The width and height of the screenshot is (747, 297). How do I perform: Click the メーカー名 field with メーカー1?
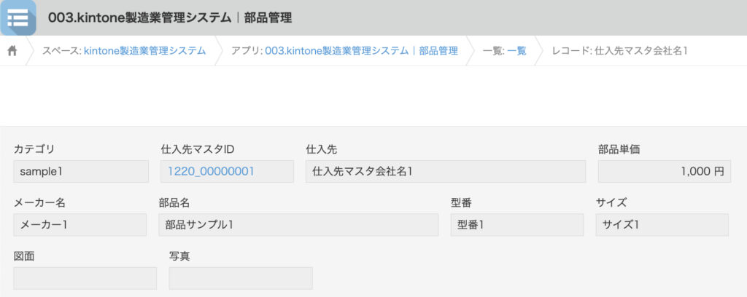pos(80,225)
